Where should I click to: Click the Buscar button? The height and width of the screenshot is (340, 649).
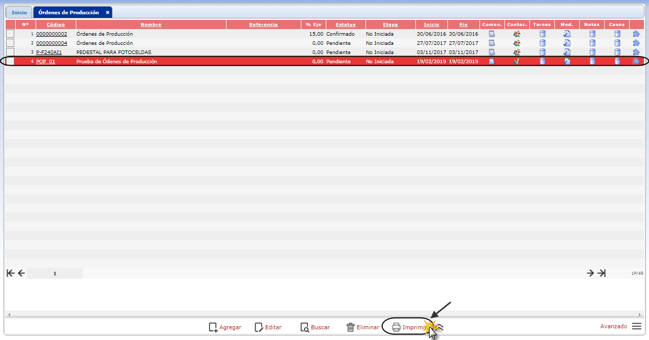point(315,327)
